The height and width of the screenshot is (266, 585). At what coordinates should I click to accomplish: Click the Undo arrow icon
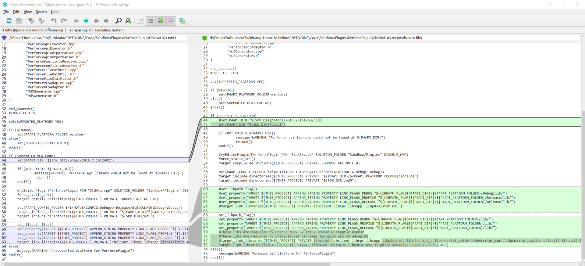coord(54,21)
